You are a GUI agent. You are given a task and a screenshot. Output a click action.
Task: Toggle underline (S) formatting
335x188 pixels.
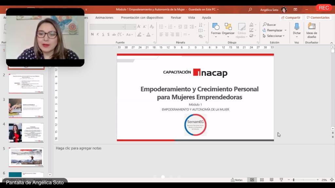pyautogui.click(x=103, y=35)
